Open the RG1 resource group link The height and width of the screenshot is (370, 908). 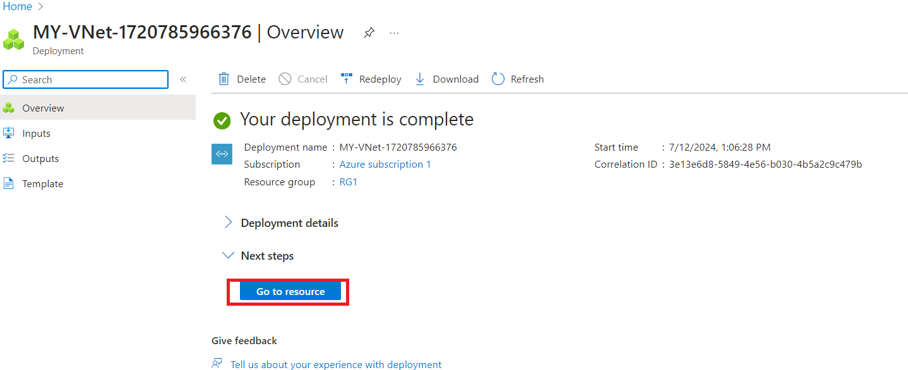tap(348, 182)
